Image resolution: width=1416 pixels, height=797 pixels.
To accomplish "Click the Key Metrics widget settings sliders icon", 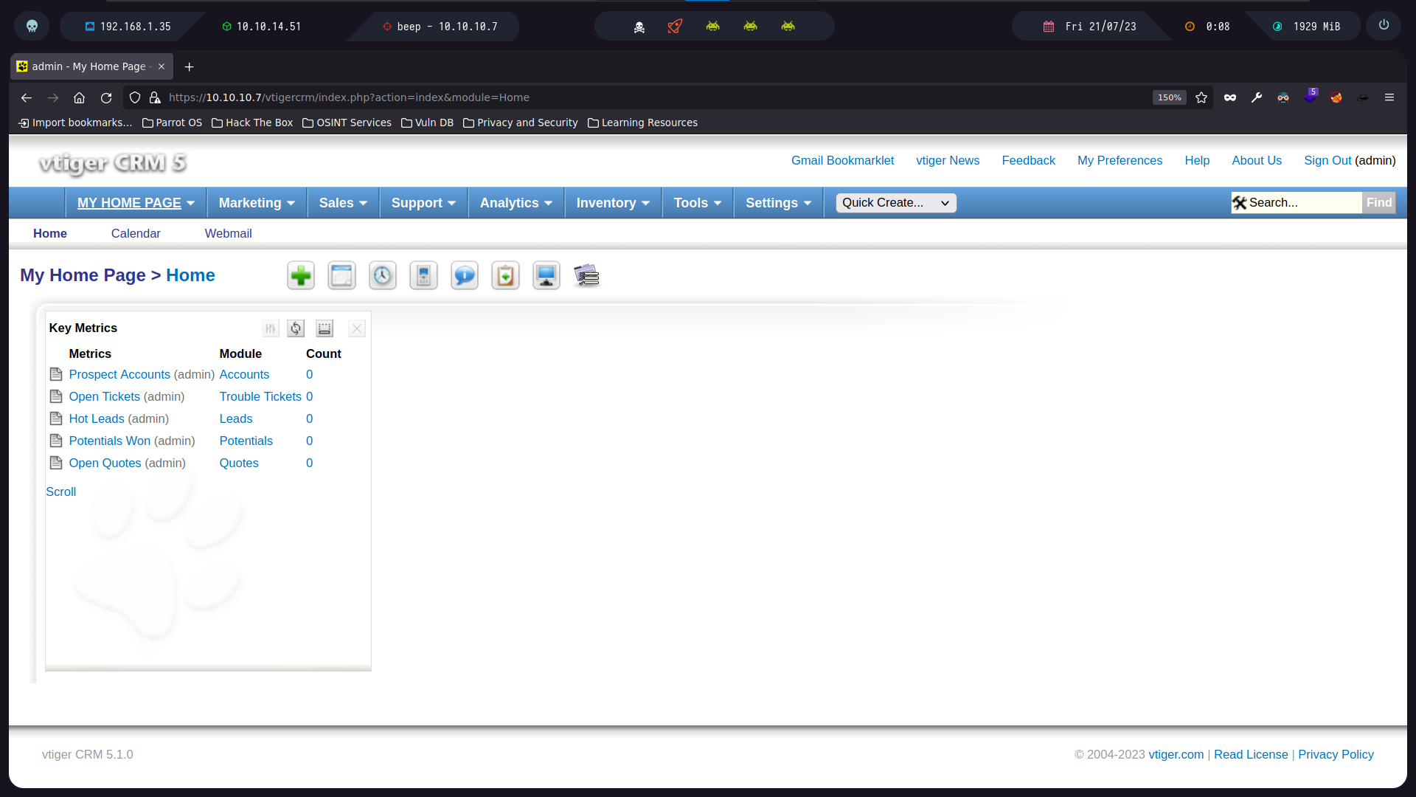I will [x=271, y=328].
